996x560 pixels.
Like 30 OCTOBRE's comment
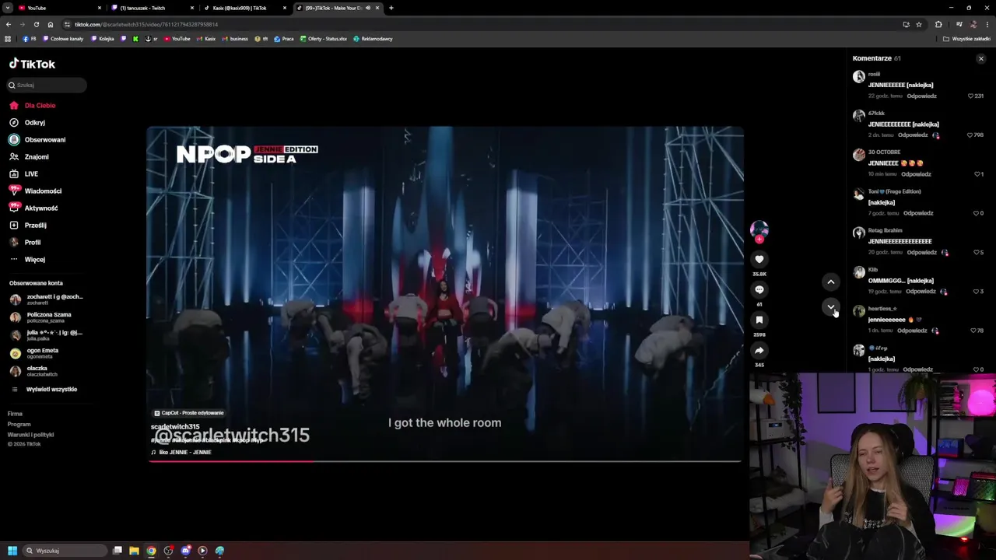[978, 173]
